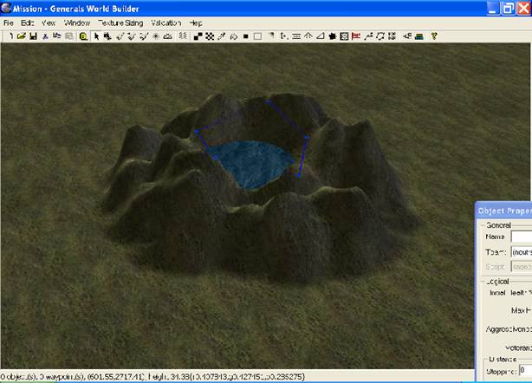
Task: Select the black splat scorch mark tool
Action: [332, 36]
